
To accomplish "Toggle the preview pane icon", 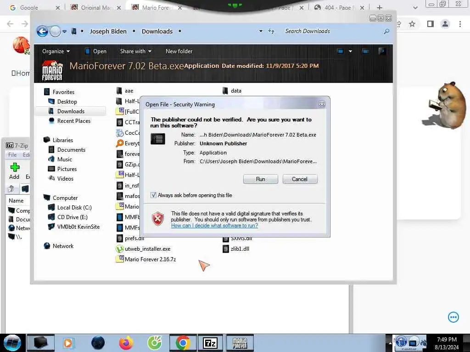I will pos(365,51).
